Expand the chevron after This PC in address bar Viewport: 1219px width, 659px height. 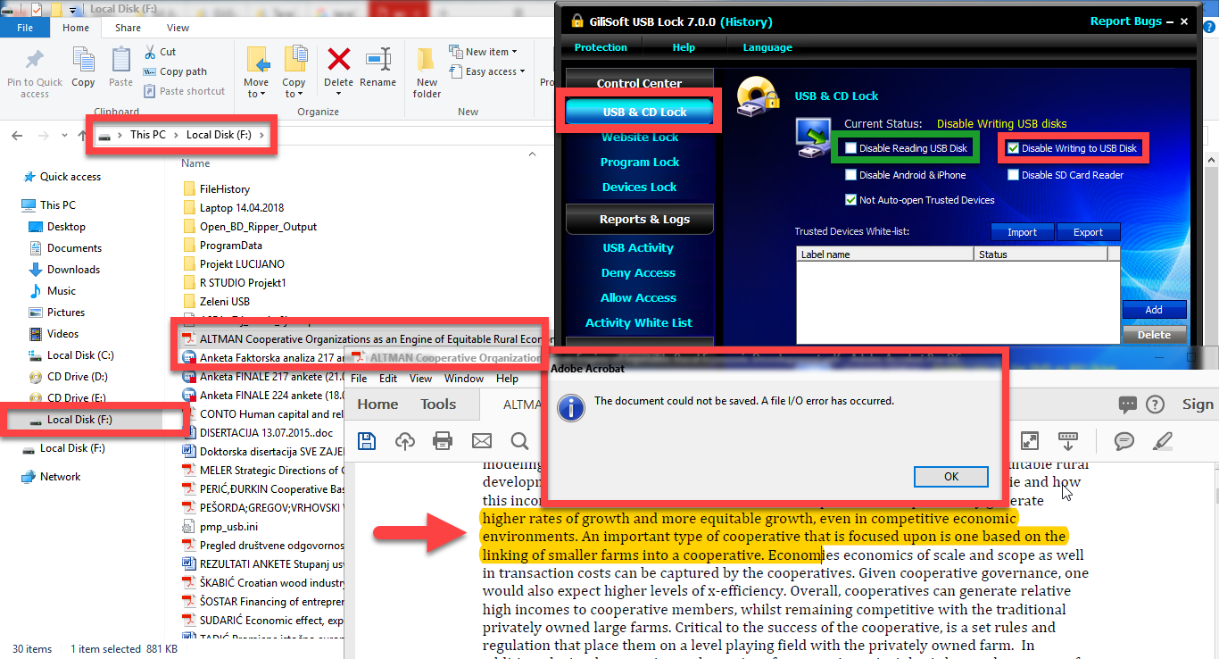pos(176,135)
